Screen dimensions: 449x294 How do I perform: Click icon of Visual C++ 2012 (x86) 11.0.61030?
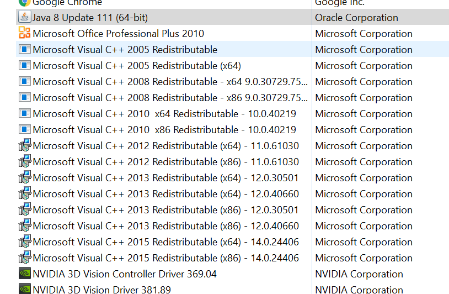(x=25, y=161)
